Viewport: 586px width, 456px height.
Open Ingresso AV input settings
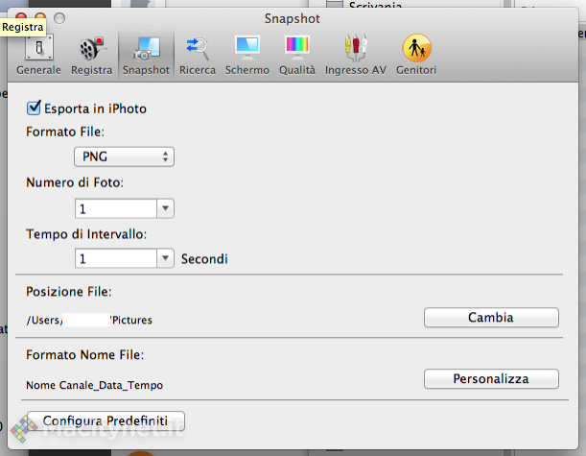[x=356, y=54]
